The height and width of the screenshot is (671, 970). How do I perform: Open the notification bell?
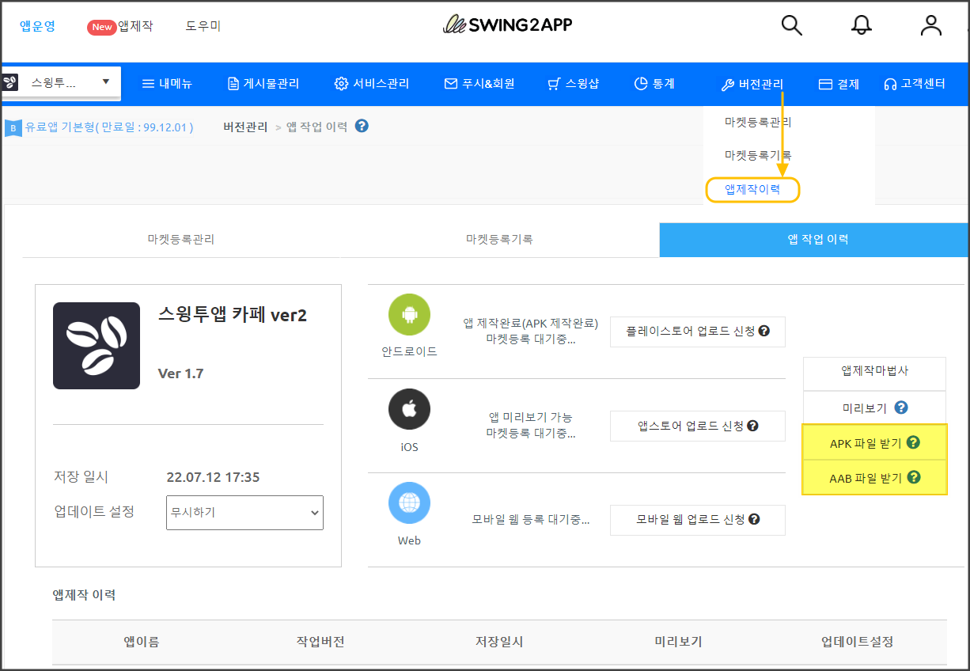click(861, 25)
